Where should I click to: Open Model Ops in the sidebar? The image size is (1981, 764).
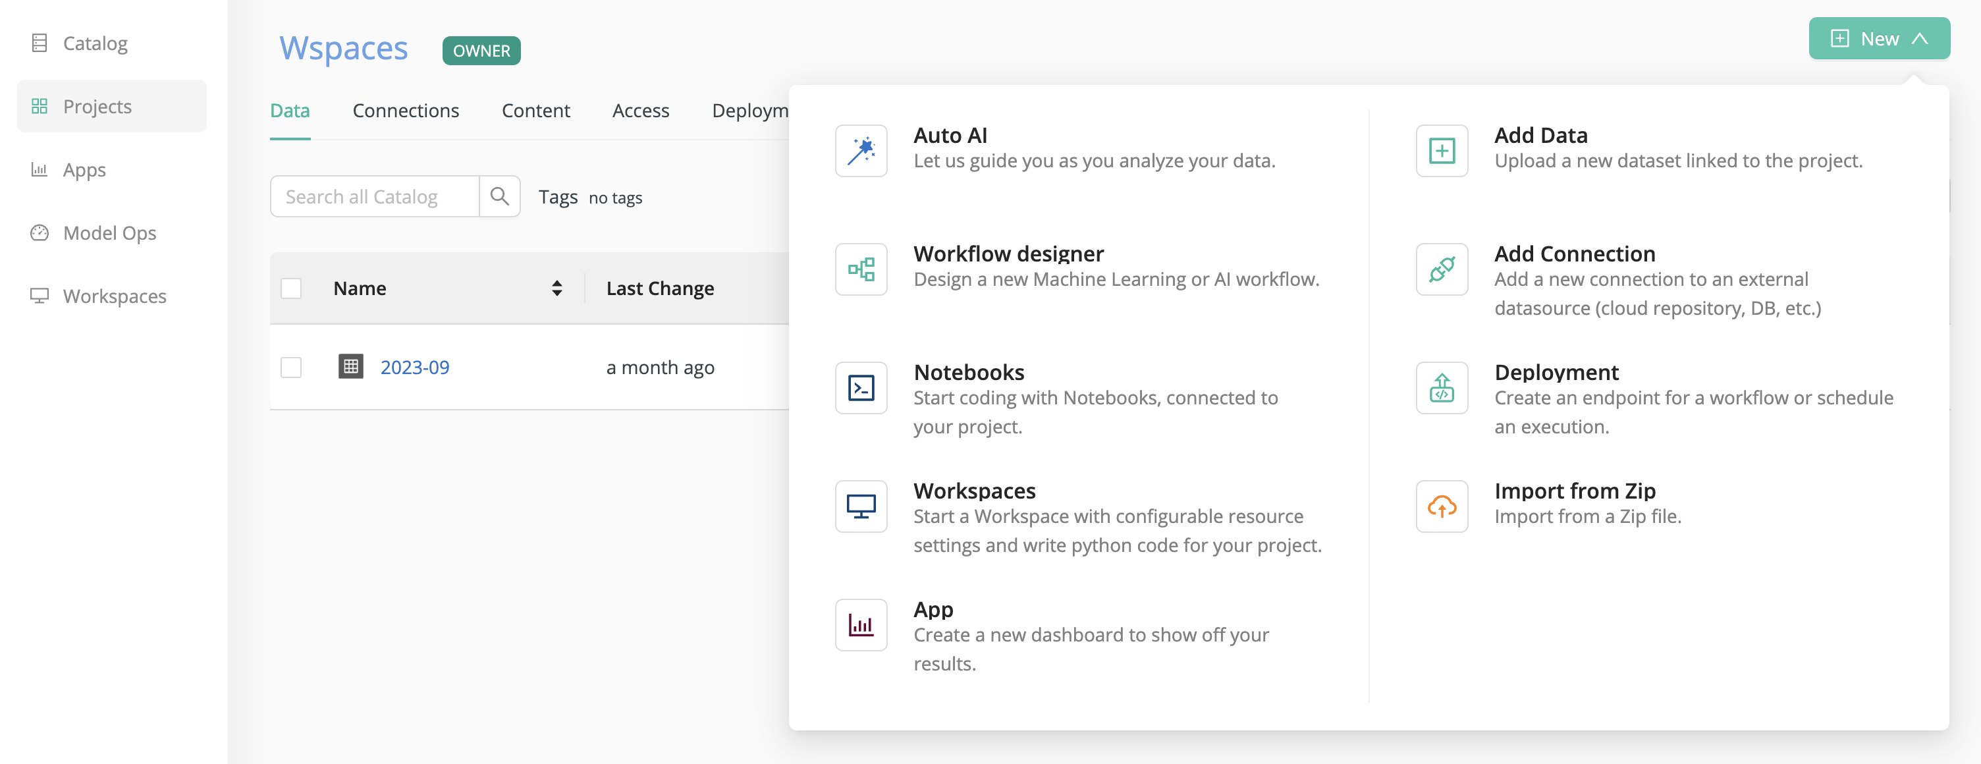tap(111, 232)
